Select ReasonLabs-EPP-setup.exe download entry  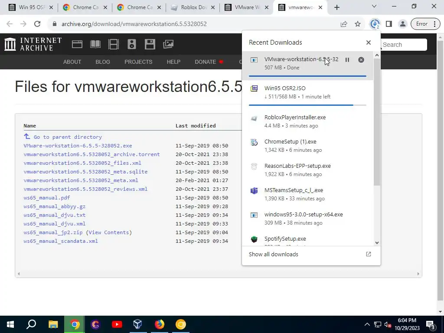[x=307, y=170]
